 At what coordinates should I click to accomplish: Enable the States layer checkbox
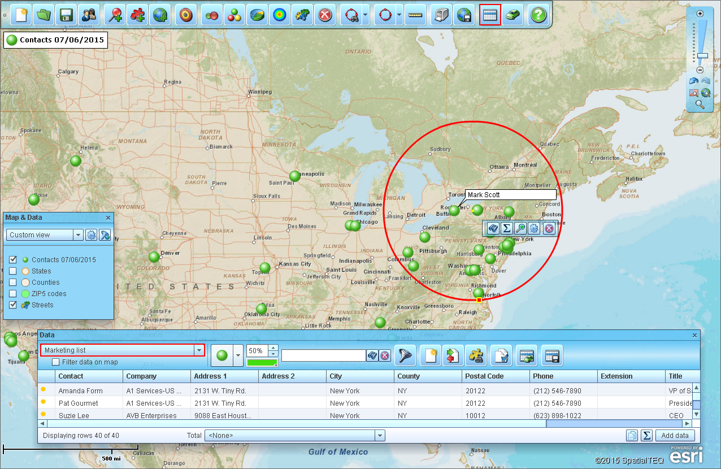tap(12, 271)
